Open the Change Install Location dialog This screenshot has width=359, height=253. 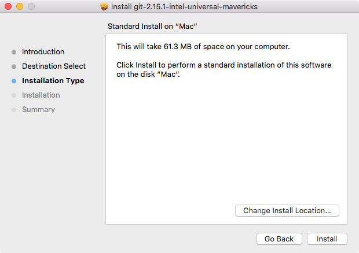[x=287, y=211]
